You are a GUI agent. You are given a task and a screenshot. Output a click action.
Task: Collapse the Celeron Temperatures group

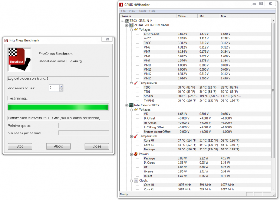131,137
